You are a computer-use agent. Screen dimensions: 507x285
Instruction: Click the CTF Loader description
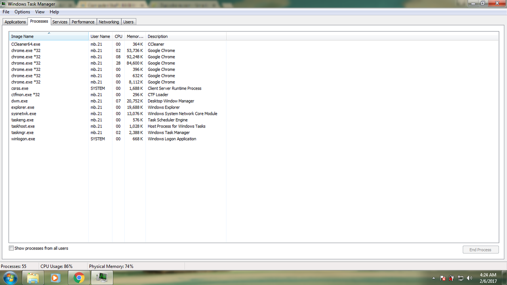[158, 95]
